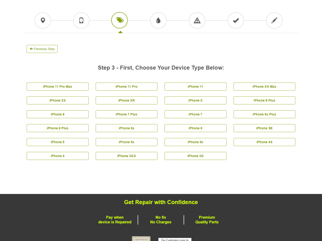Pick the iPhone 11 device

[195, 86]
